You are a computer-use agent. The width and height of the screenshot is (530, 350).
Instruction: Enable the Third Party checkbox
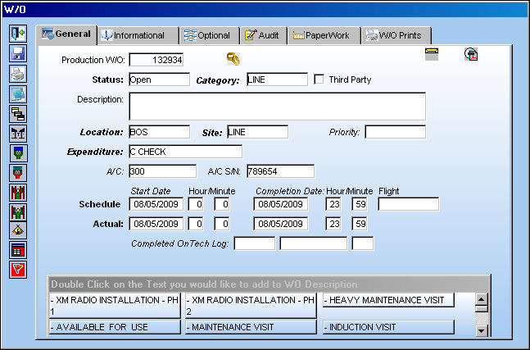[x=319, y=80]
